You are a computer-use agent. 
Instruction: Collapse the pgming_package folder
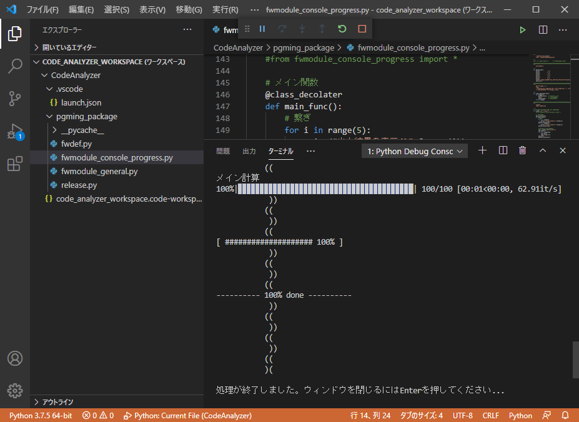point(117,116)
